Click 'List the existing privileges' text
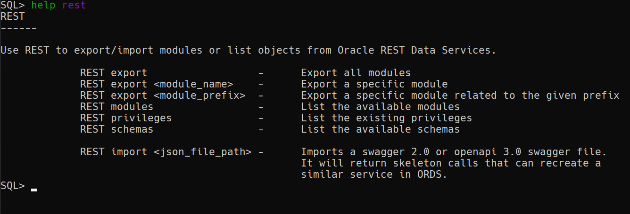 pyautogui.click(x=387, y=118)
